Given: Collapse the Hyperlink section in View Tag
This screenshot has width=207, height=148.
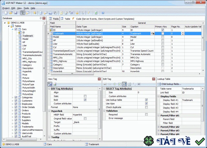Looking at the screenshot, I should coord(49,111).
